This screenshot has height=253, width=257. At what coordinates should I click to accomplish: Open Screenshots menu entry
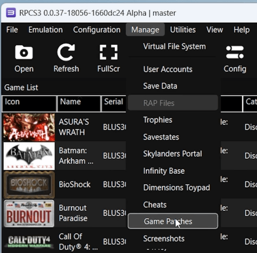click(173, 238)
